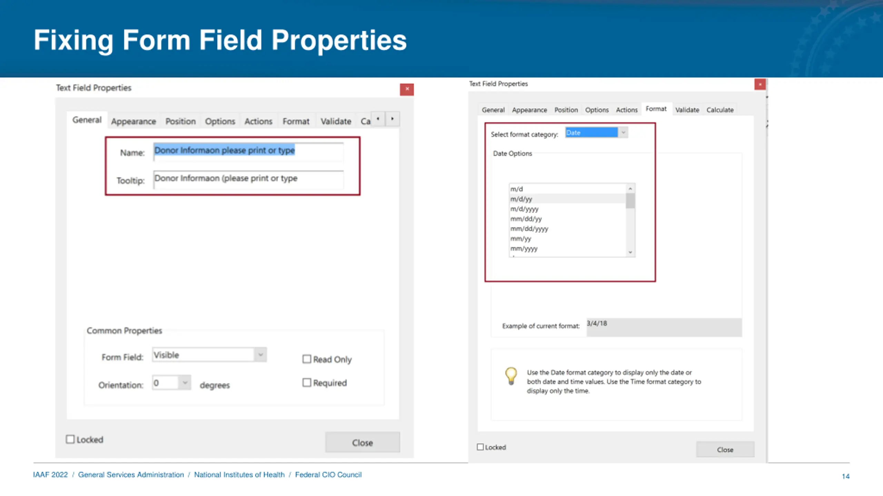The image size is (883, 496).
Task: Click Federal CIO Council footer link
Action: pos(328,475)
